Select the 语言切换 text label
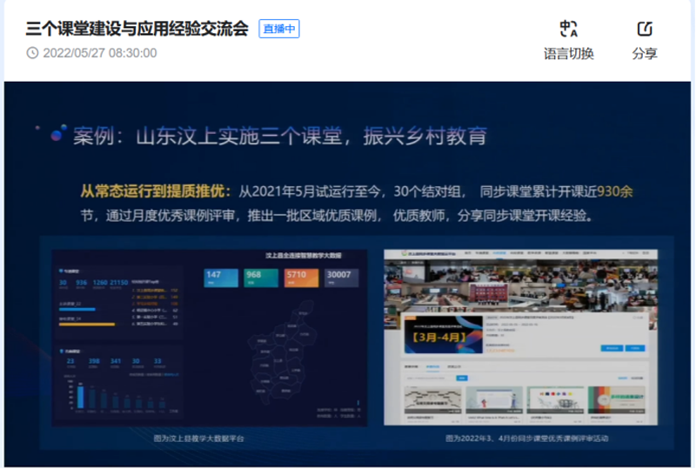The height and width of the screenshot is (469, 696). point(569,54)
